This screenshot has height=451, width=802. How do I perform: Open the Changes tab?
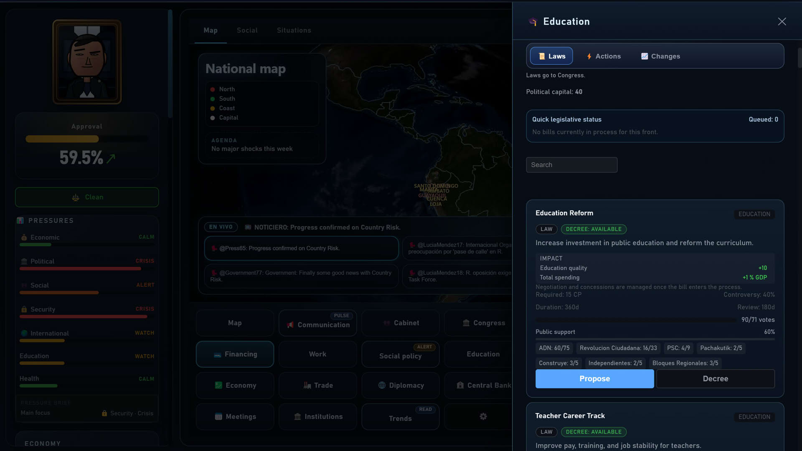point(660,56)
